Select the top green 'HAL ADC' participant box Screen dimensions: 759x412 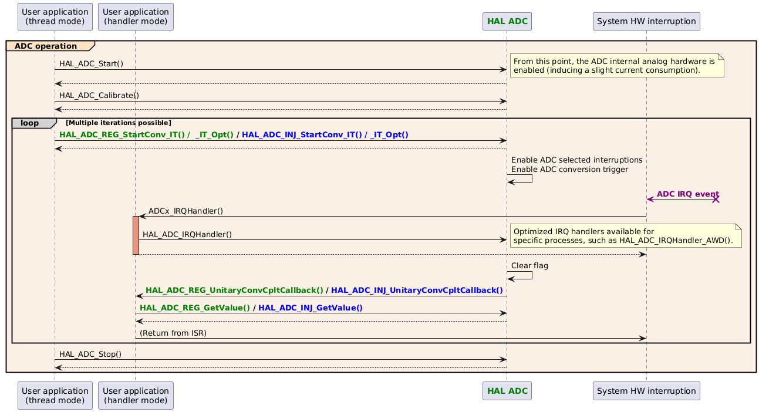(507, 22)
